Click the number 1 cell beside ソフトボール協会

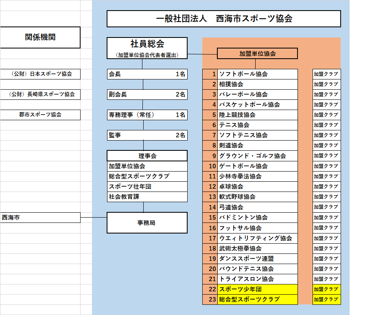(210, 74)
